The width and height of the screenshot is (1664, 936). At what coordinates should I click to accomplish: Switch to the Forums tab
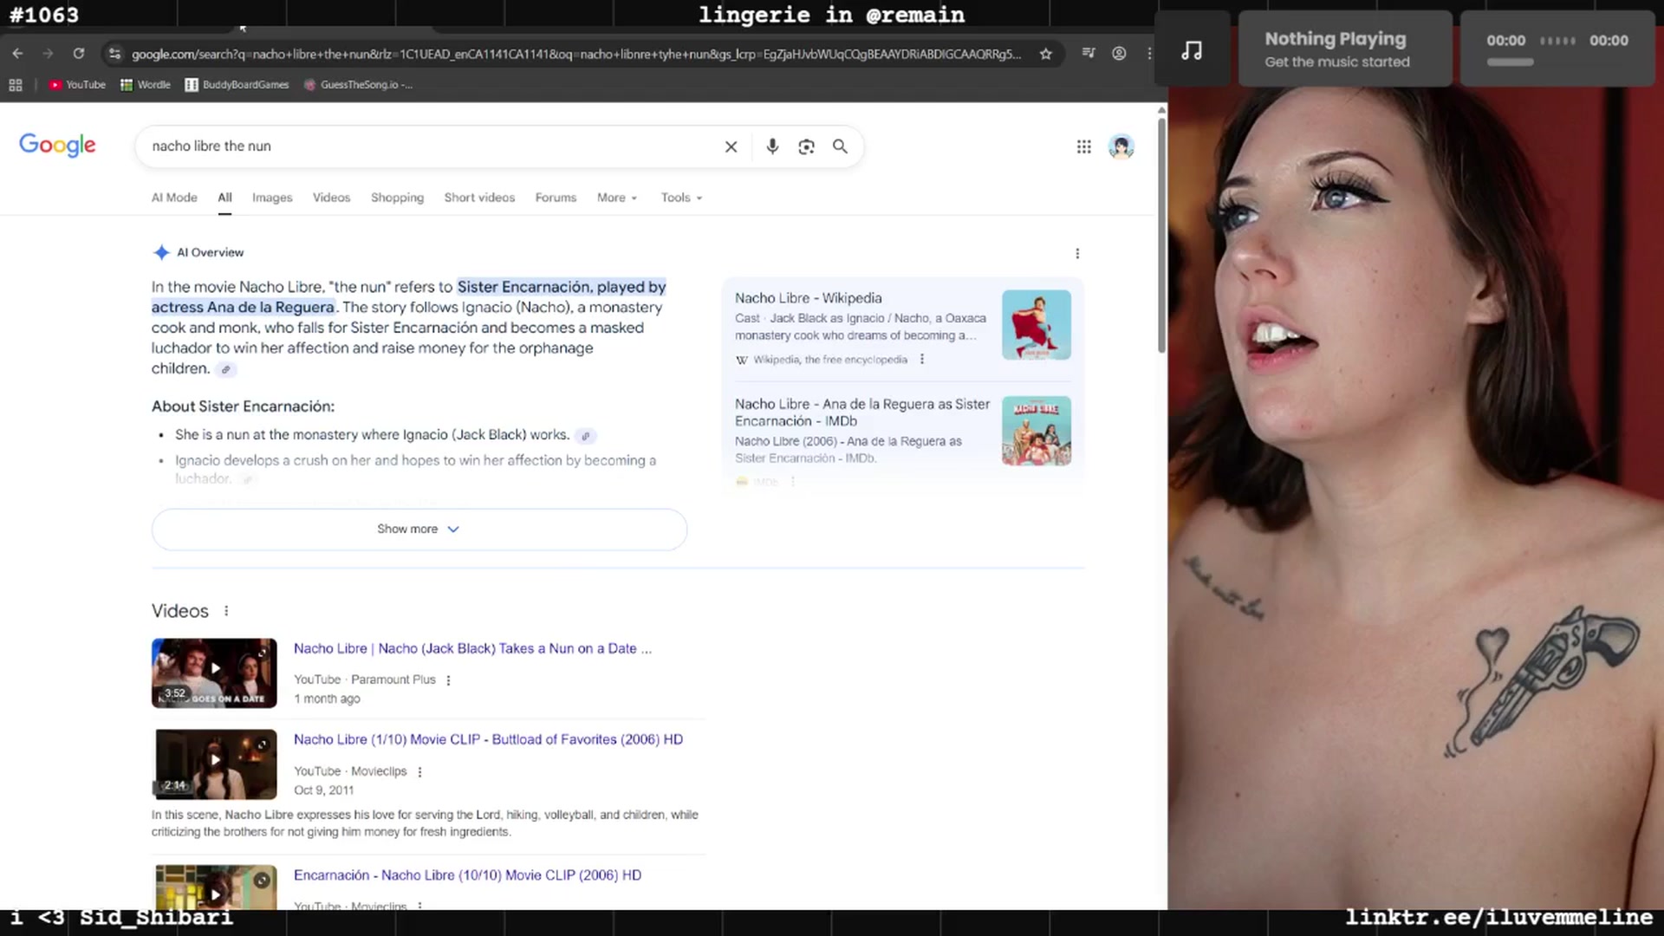tap(556, 198)
